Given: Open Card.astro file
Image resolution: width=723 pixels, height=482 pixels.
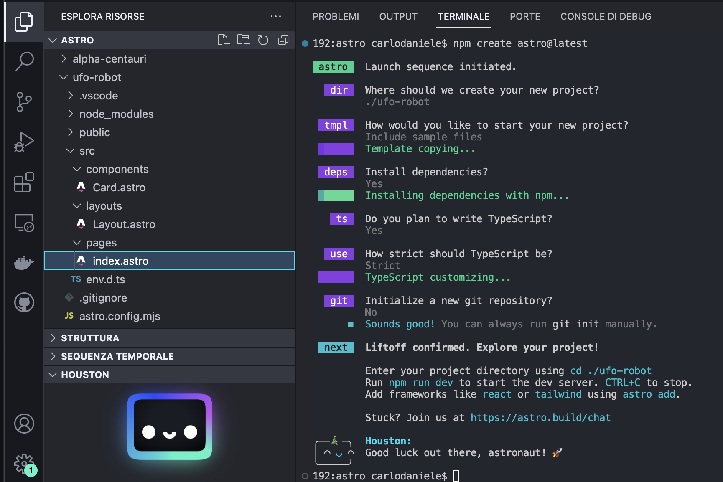Looking at the screenshot, I should (x=170, y=187).
